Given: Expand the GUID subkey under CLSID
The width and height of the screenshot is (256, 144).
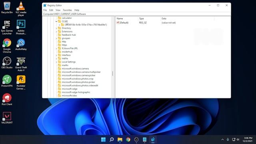Looking at the screenshot, I should click(60, 25).
